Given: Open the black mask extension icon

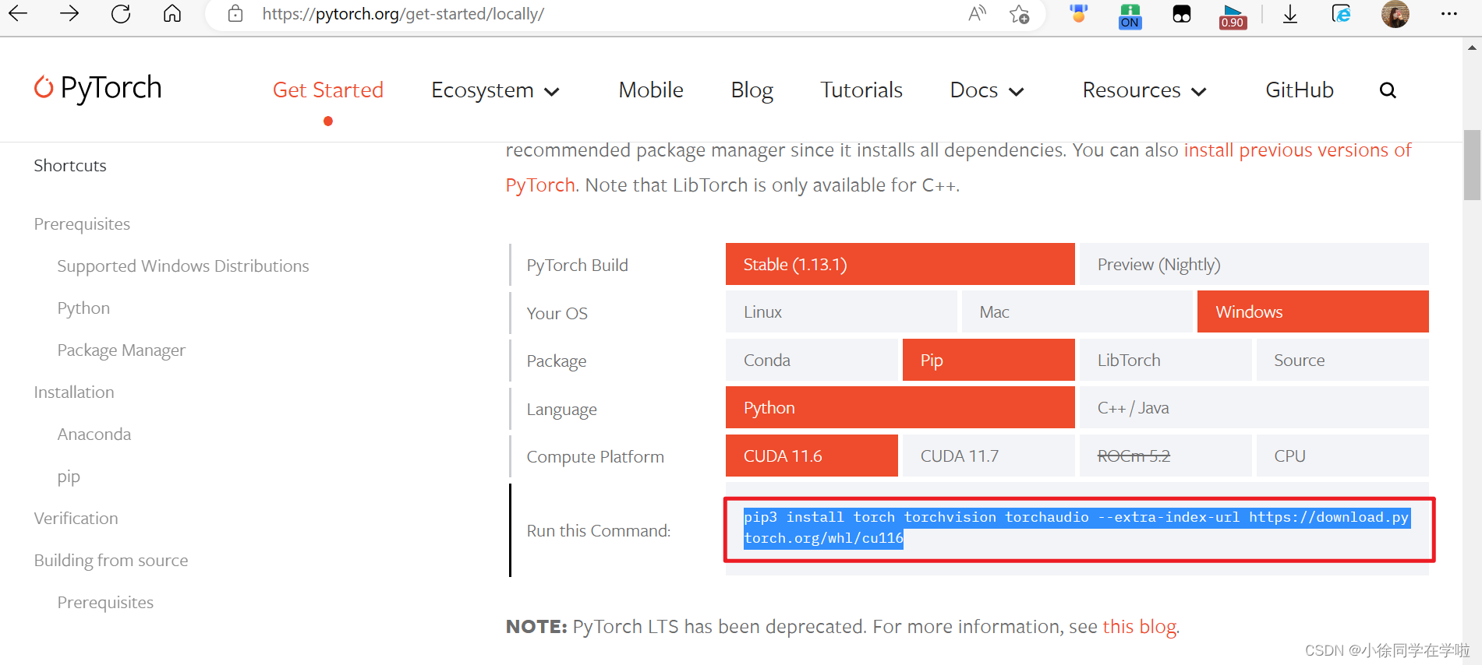Looking at the screenshot, I should 1182,14.
